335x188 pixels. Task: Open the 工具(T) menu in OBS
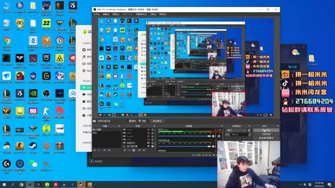[x=153, y=14]
